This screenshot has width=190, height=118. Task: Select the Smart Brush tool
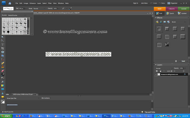click(x=3, y=78)
